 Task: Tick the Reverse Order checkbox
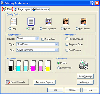(67, 44)
